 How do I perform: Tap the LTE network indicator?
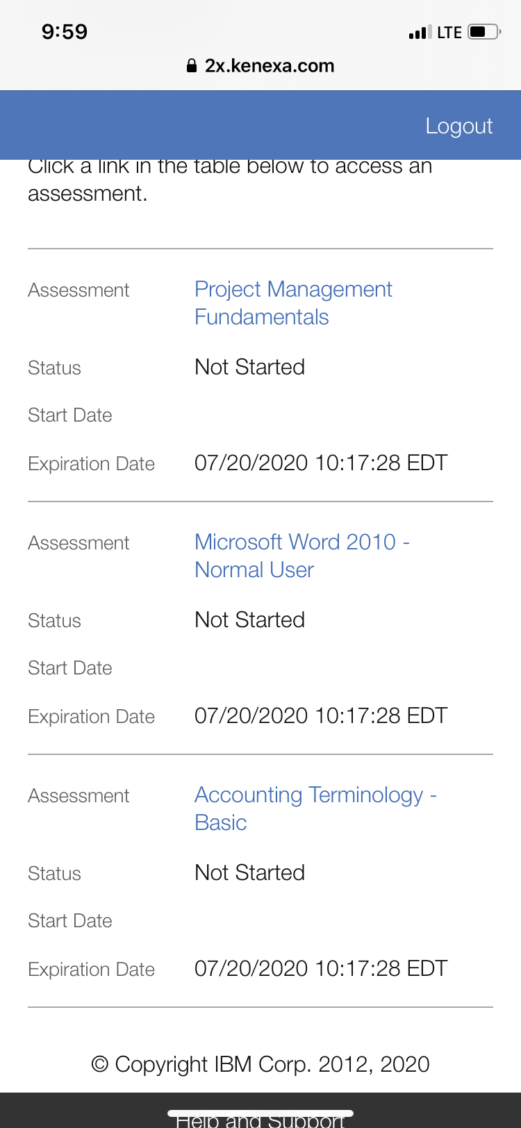coord(449,32)
